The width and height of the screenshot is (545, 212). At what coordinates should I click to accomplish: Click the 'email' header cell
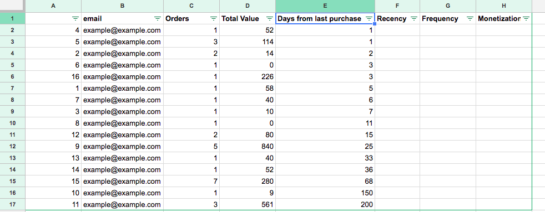tap(122, 19)
